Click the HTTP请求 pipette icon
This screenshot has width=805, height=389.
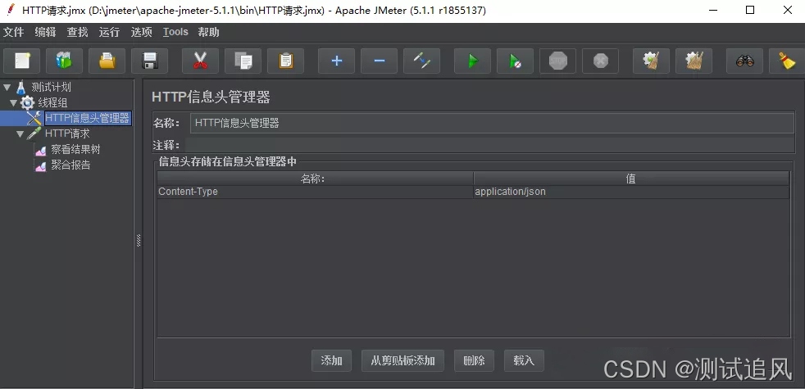(x=34, y=134)
